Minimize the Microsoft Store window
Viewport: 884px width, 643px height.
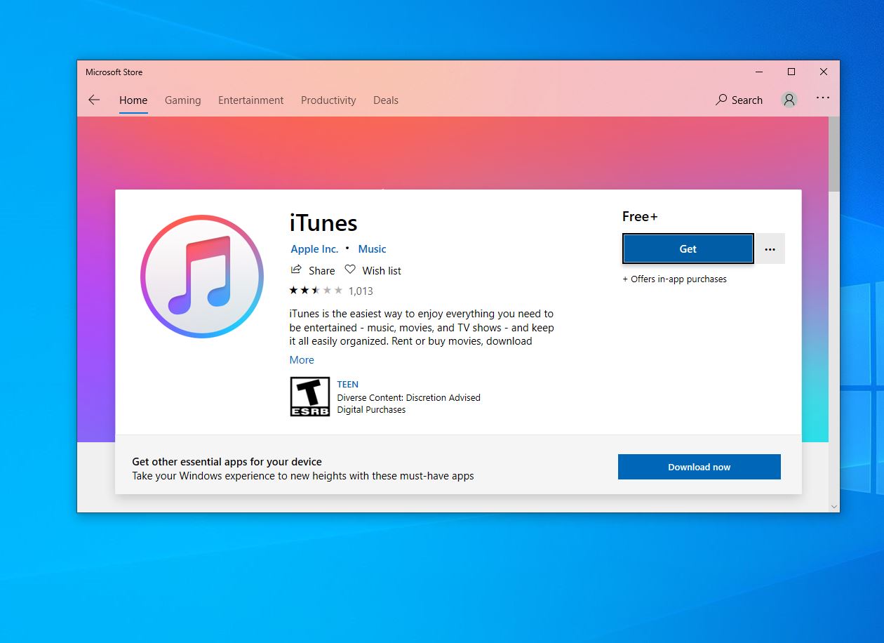pyautogui.click(x=759, y=72)
